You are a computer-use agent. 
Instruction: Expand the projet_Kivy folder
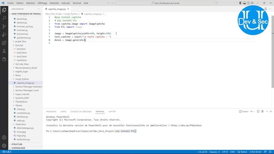tap(21, 41)
